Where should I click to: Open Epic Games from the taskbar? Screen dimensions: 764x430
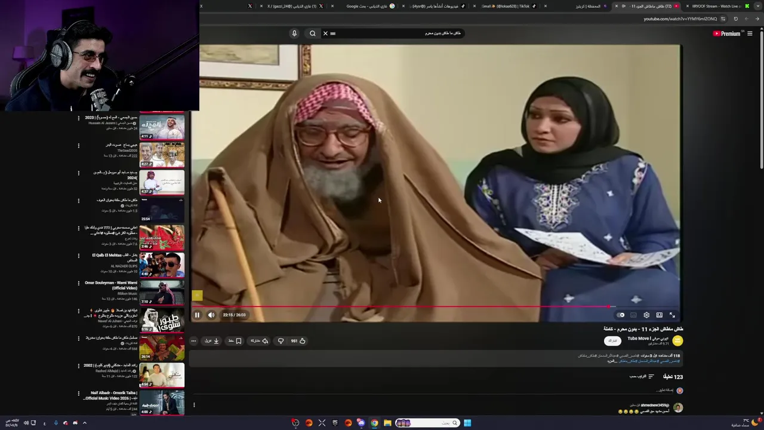click(335, 423)
